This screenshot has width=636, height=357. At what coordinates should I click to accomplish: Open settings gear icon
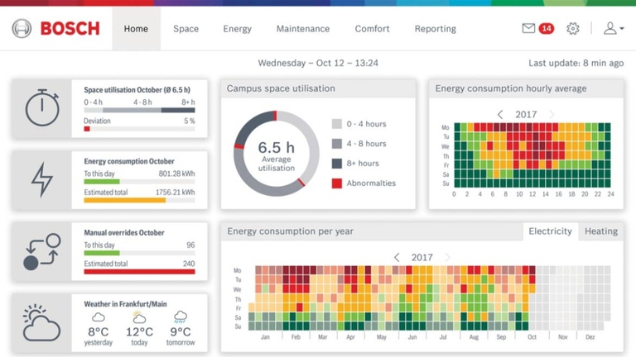[x=573, y=29]
